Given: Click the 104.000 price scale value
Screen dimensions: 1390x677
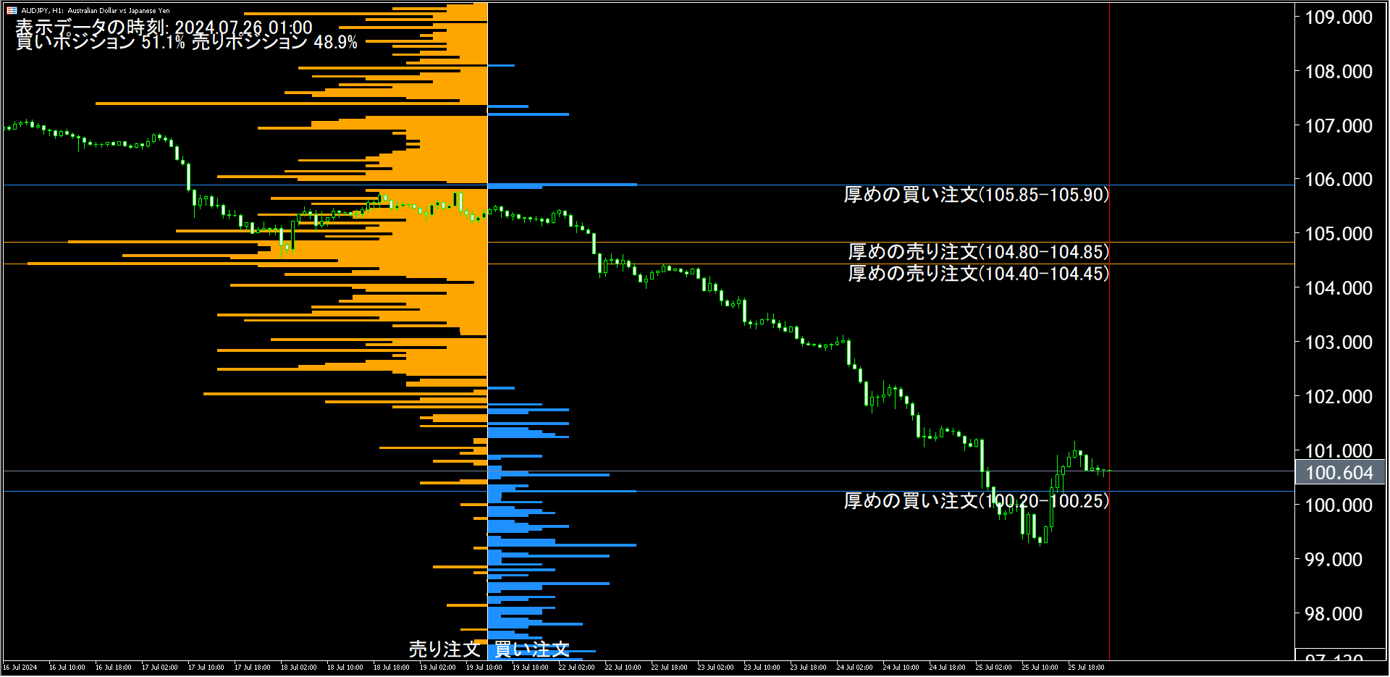Looking at the screenshot, I should (1339, 288).
